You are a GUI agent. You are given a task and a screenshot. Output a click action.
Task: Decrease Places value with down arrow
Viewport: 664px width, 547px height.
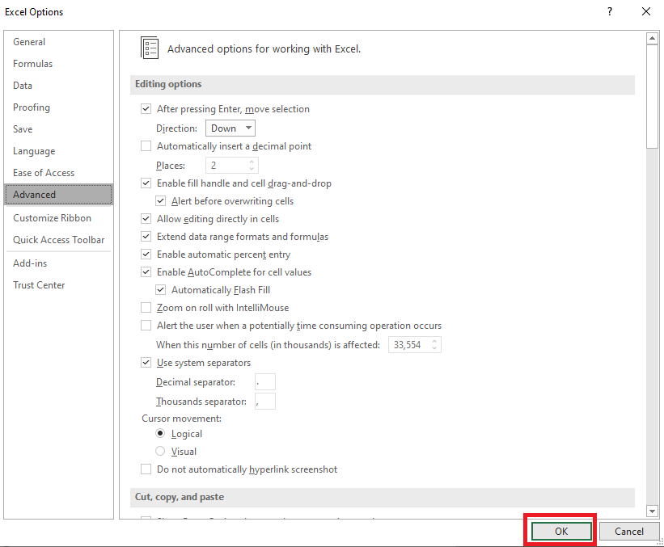(x=252, y=169)
